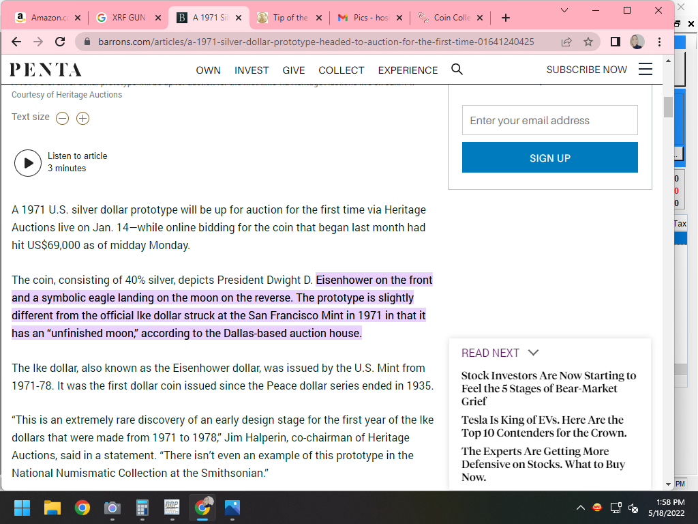Image resolution: width=698 pixels, height=524 pixels.
Task: Open the EXPERIENCE menu section
Action: click(x=408, y=70)
